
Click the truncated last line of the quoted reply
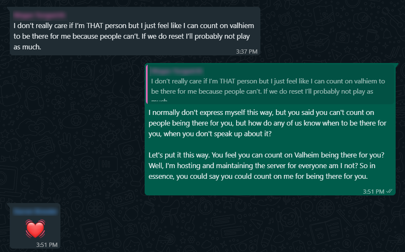(160, 101)
